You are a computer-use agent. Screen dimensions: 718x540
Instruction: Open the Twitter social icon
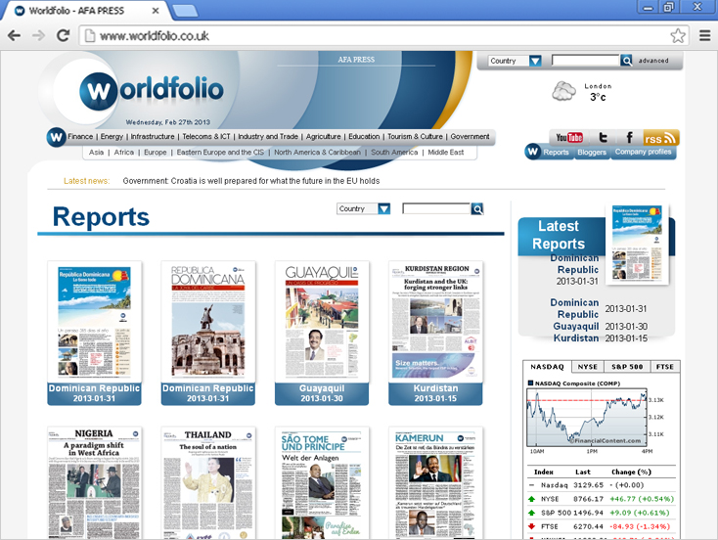(604, 137)
